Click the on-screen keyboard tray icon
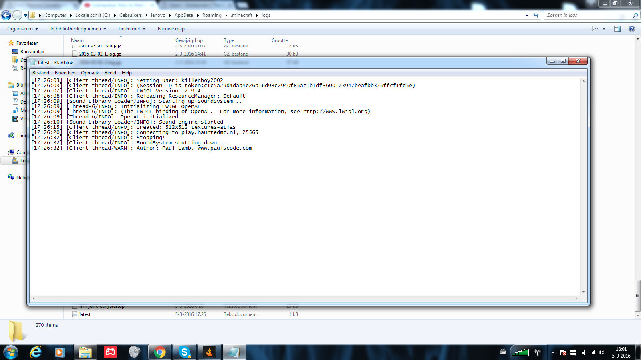The height and width of the screenshot is (360, 641). [503, 352]
